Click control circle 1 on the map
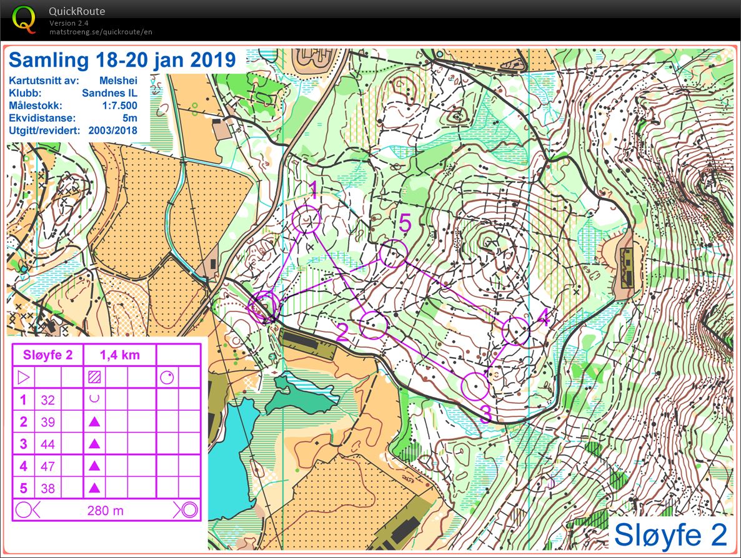Image resolution: width=741 pixels, height=558 pixels. 306,219
